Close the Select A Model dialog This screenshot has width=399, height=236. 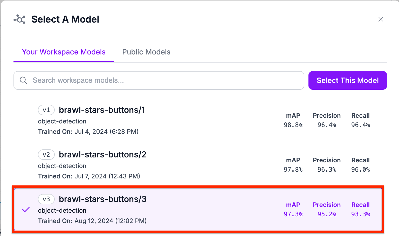pos(381,19)
